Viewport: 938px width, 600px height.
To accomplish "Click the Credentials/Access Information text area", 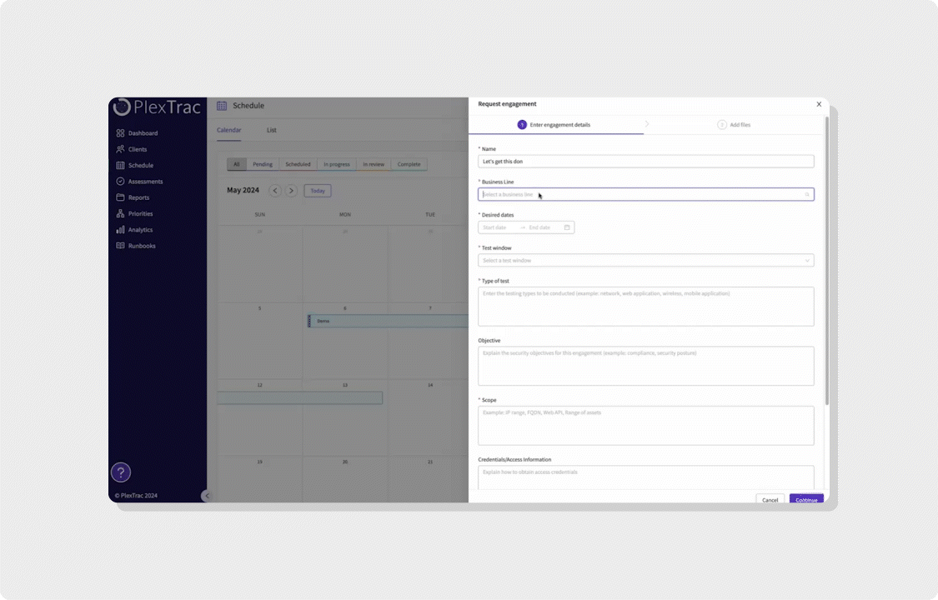I will click(x=646, y=477).
